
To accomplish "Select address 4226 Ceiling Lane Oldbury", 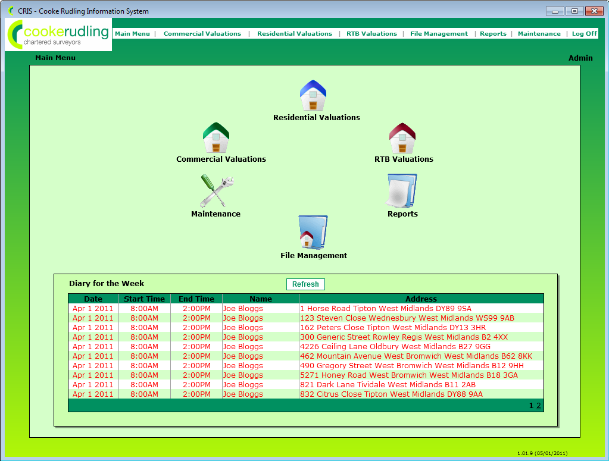I will click(x=395, y=347).
